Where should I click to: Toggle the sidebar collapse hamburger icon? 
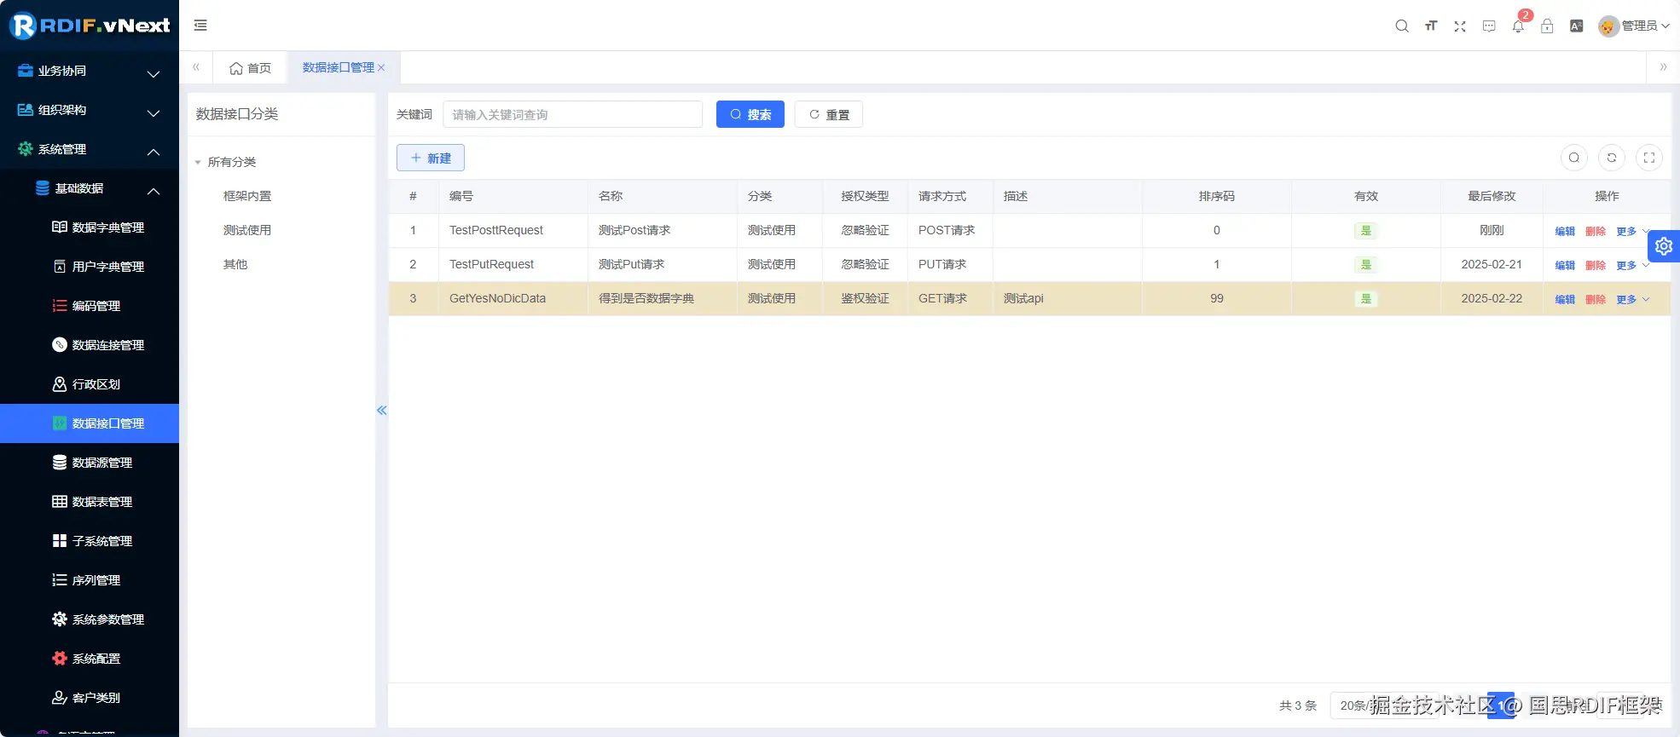(200, 26)
